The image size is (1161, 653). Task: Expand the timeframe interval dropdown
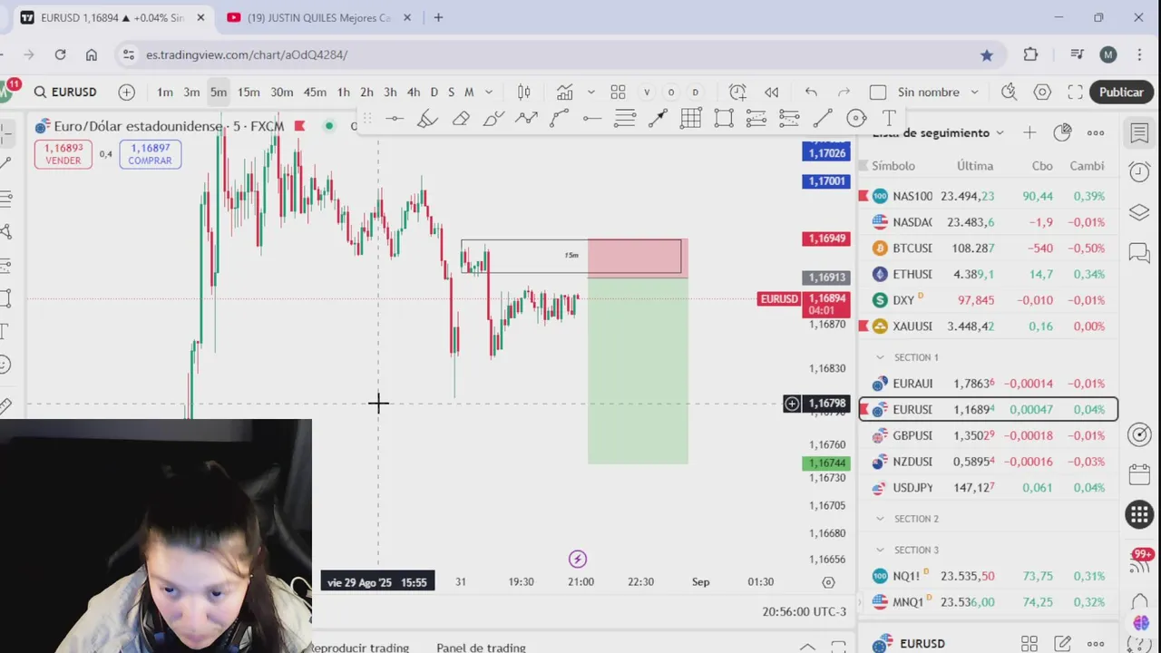(489, 92)
